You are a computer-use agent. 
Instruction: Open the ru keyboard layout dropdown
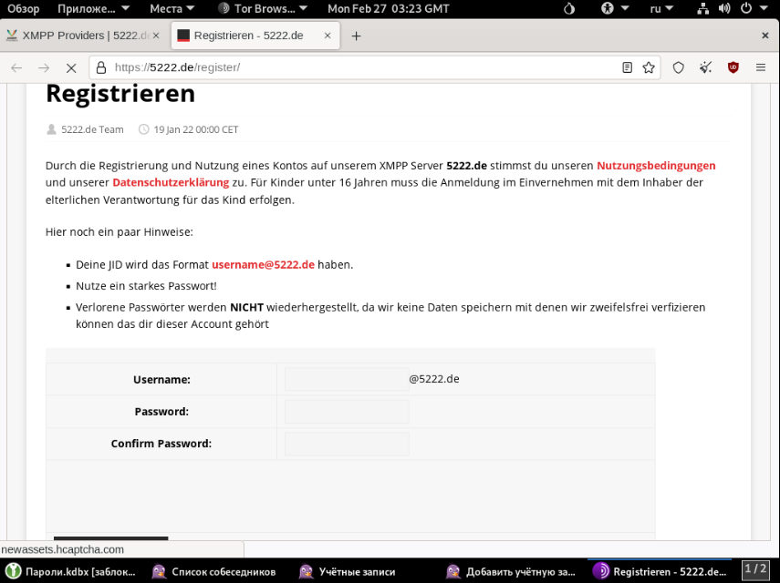661,8
